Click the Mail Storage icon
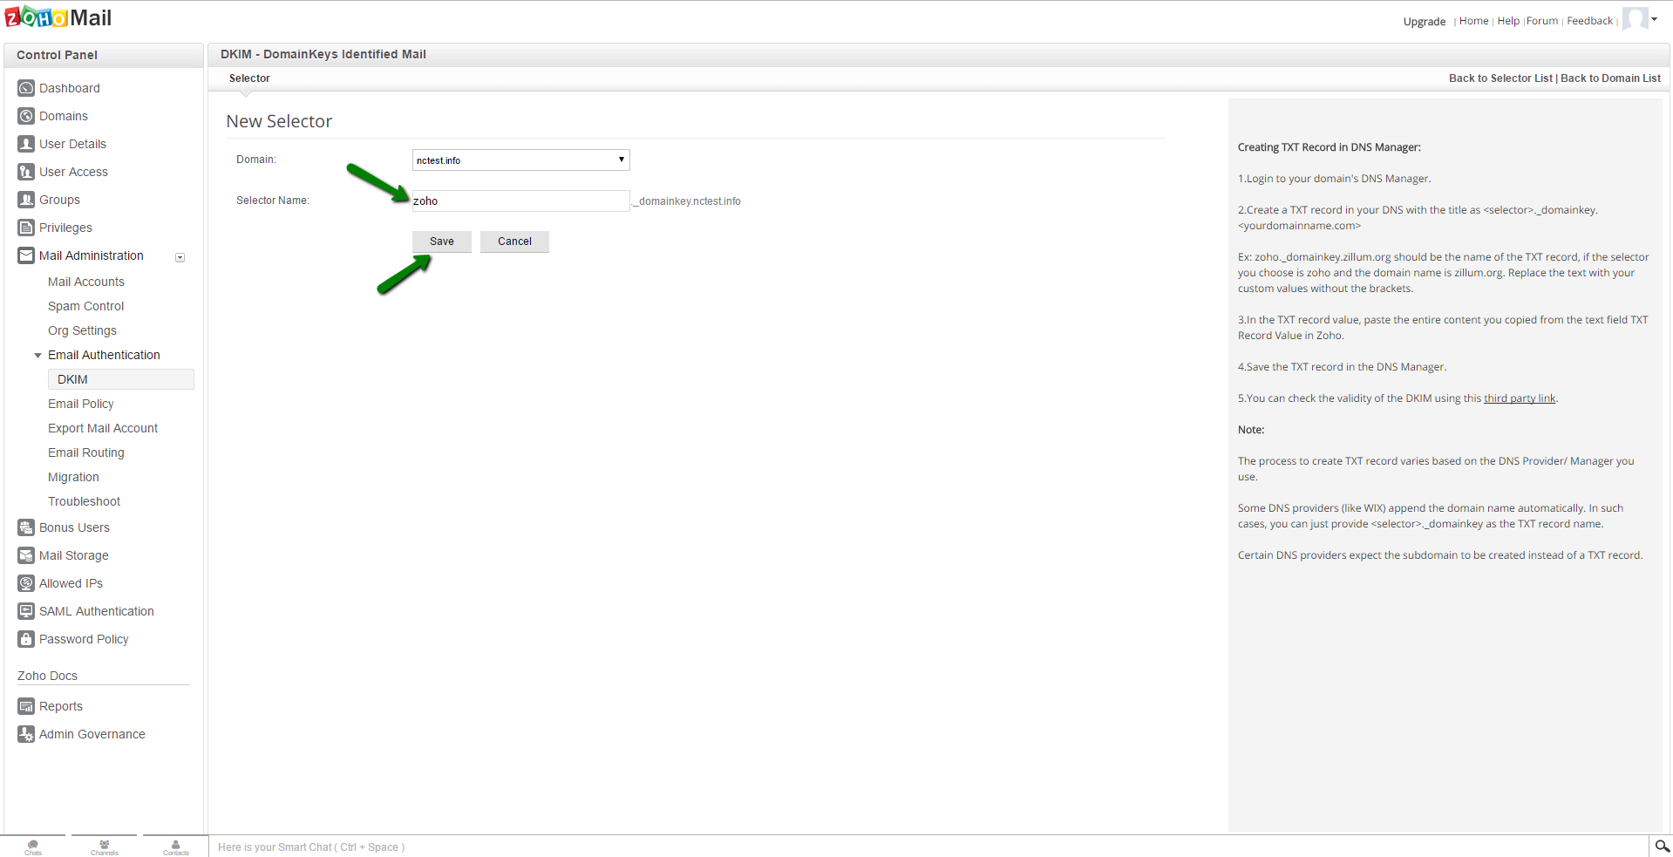The width and height of the screenshot is (1673, 857). 26,555
